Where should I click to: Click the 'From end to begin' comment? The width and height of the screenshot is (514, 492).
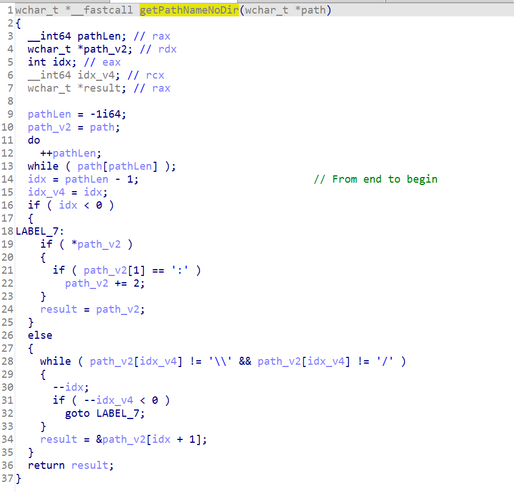[x=384, y=179]
